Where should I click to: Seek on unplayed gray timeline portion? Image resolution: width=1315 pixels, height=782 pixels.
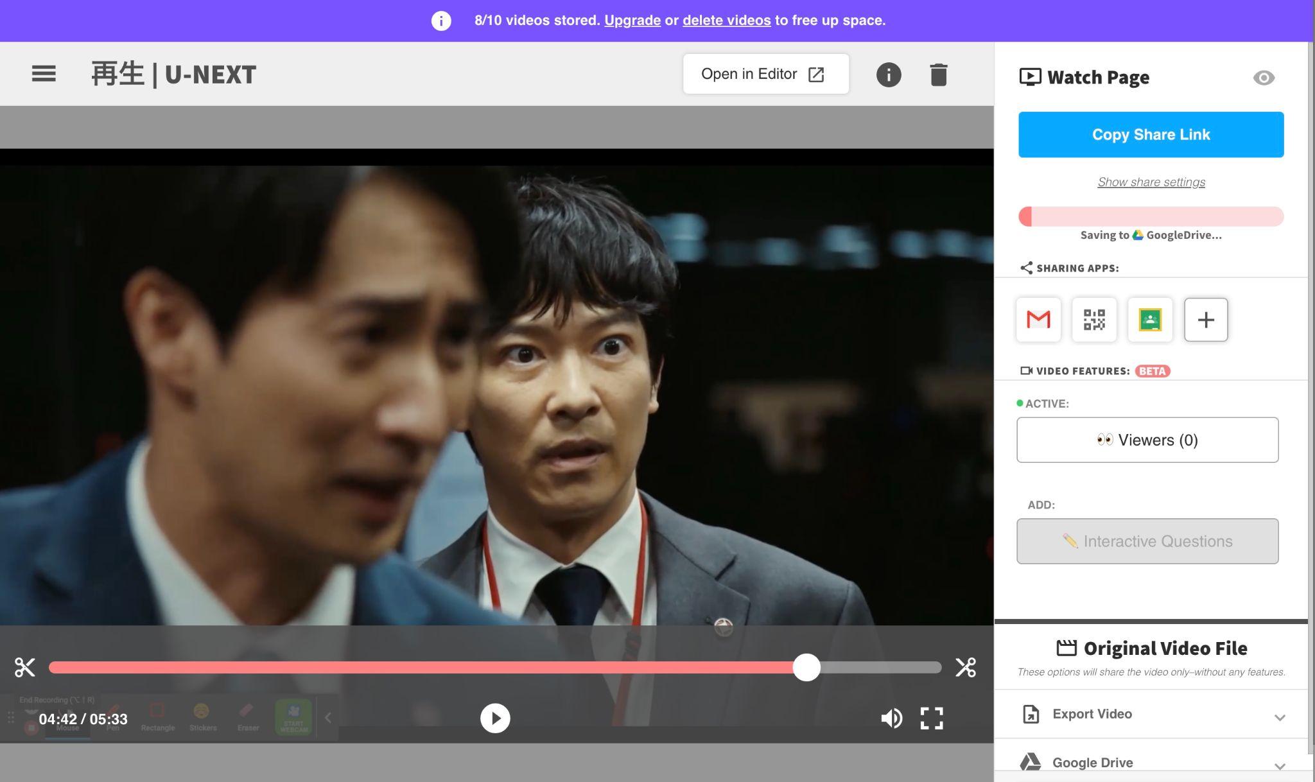coord(881,668)
